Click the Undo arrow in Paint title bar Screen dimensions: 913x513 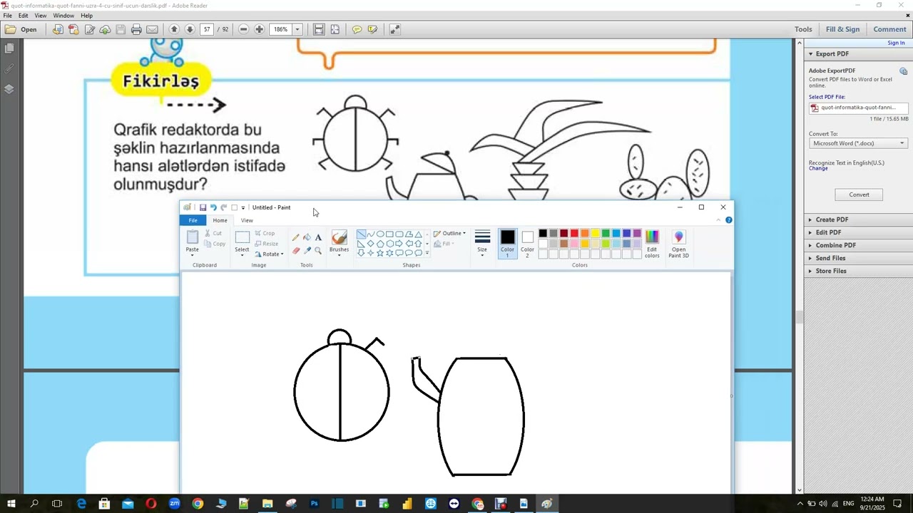[x=213, y=207]
